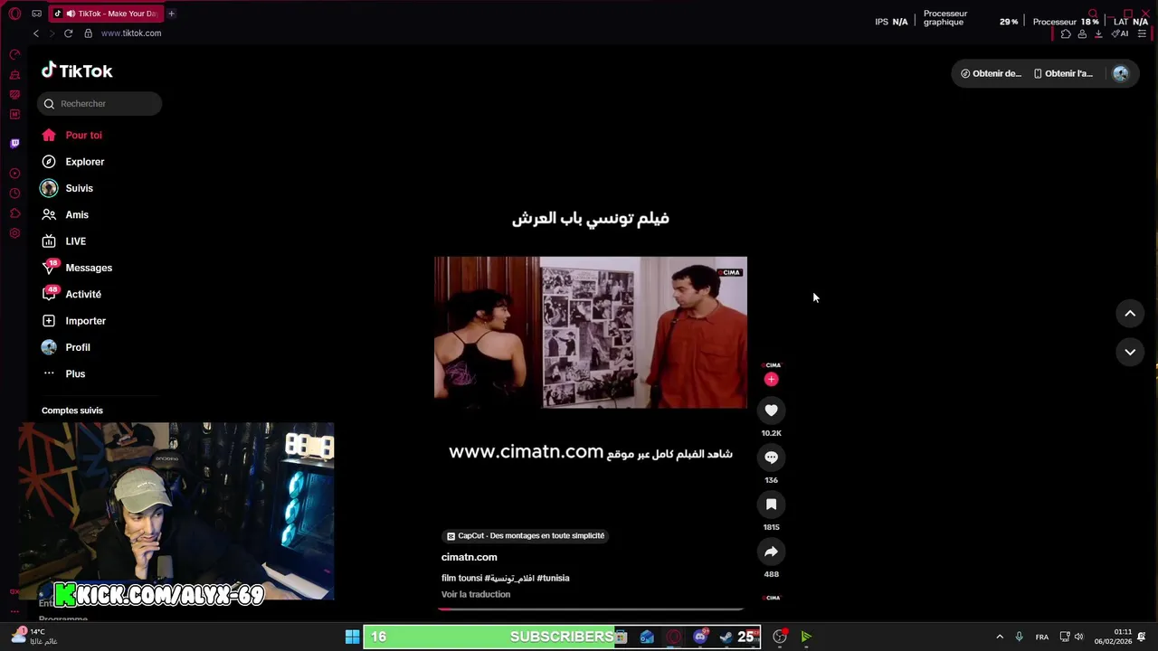Open your Profil page

(x=65, y=347)
